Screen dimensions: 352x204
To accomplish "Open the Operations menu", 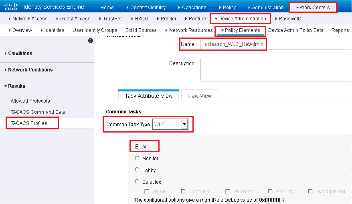I will tap(192, 7).
